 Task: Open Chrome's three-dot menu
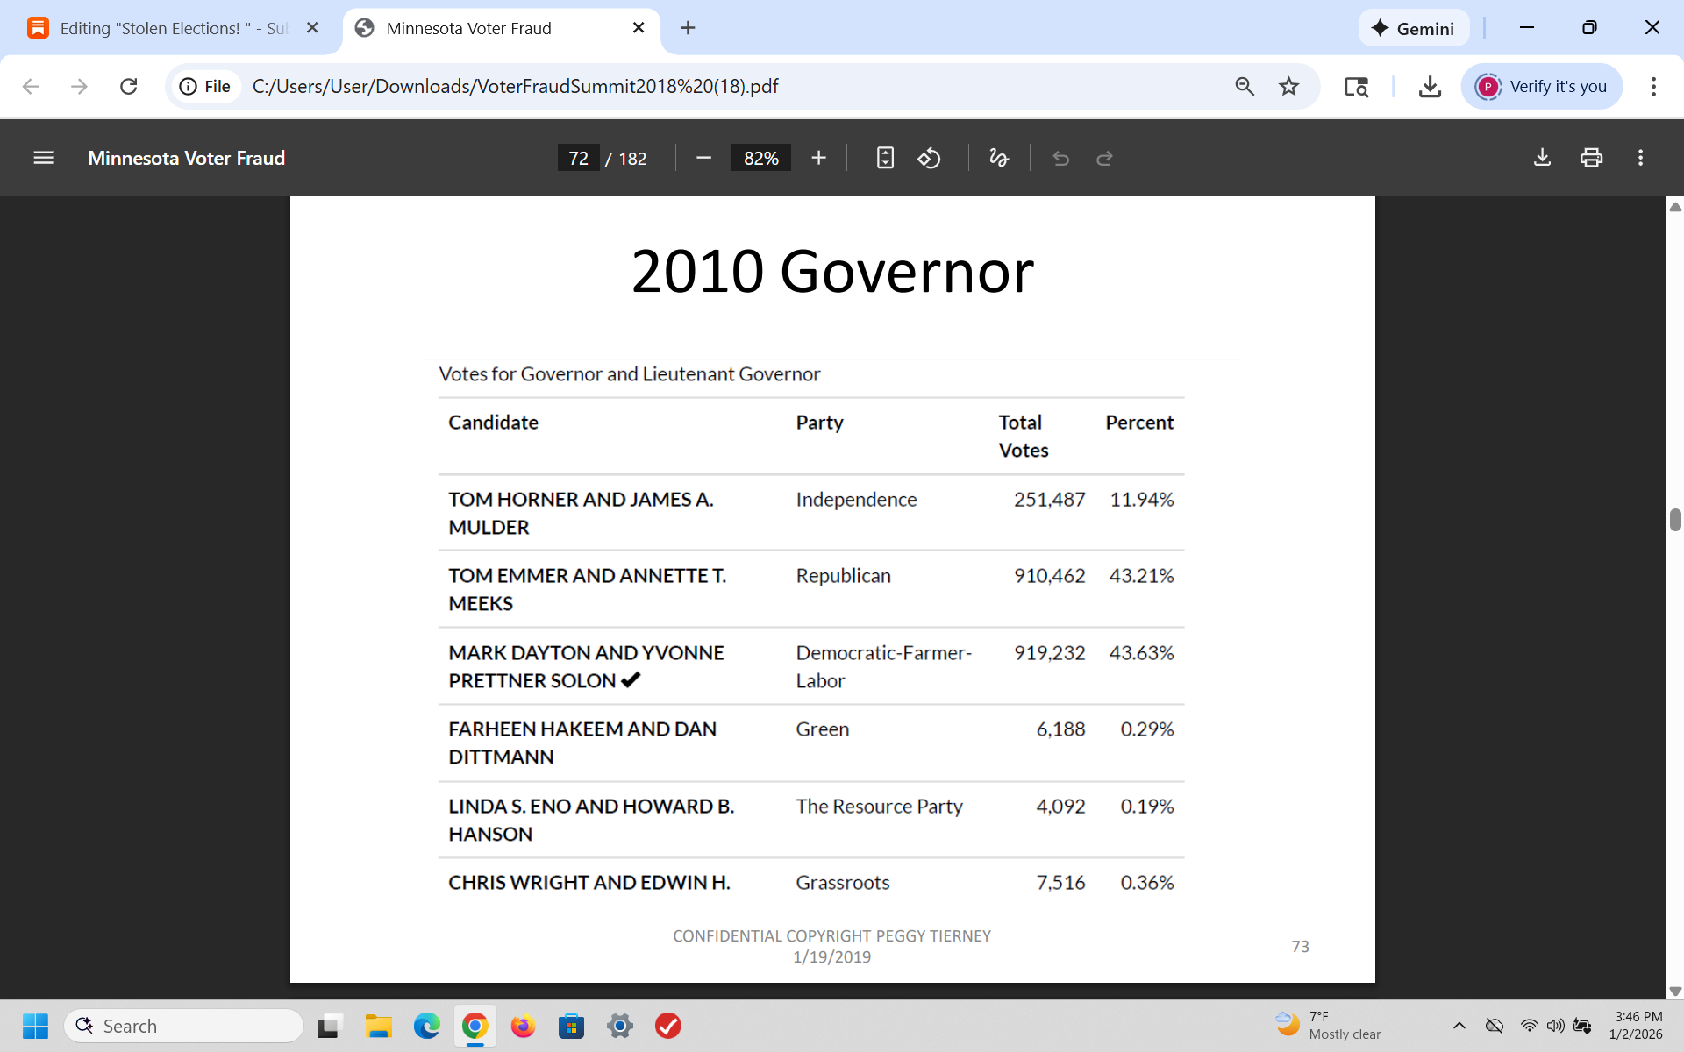coord(1653,86)
